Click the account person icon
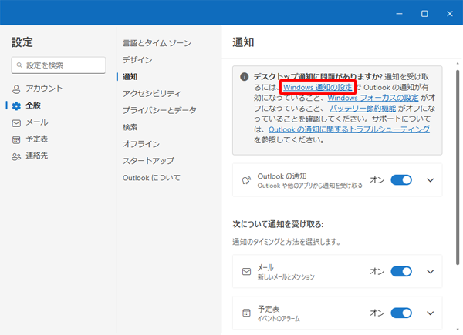The width and height of the screenshot is (463, 335). [16, 89]
